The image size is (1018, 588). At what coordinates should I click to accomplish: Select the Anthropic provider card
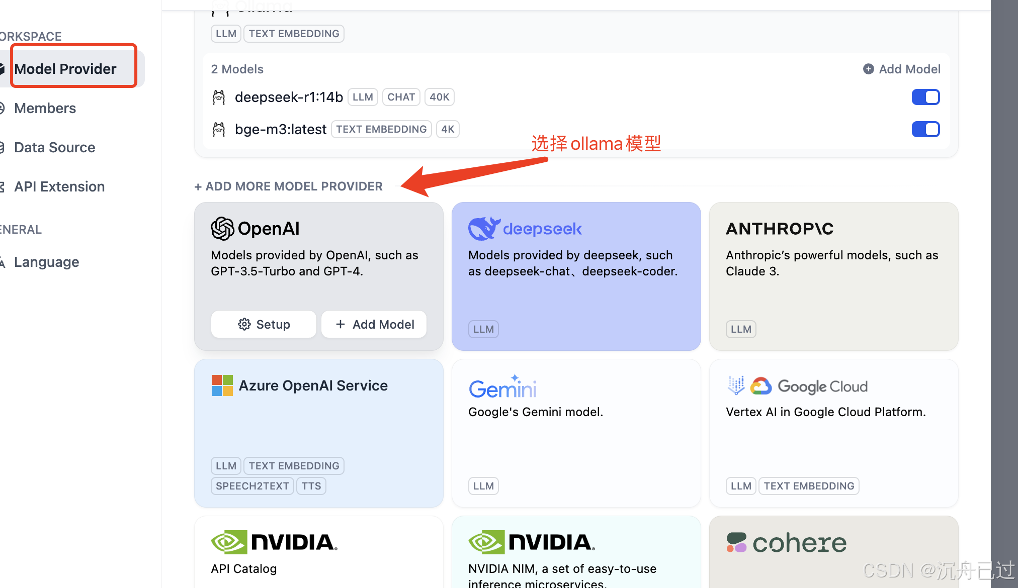coord(834,276)
